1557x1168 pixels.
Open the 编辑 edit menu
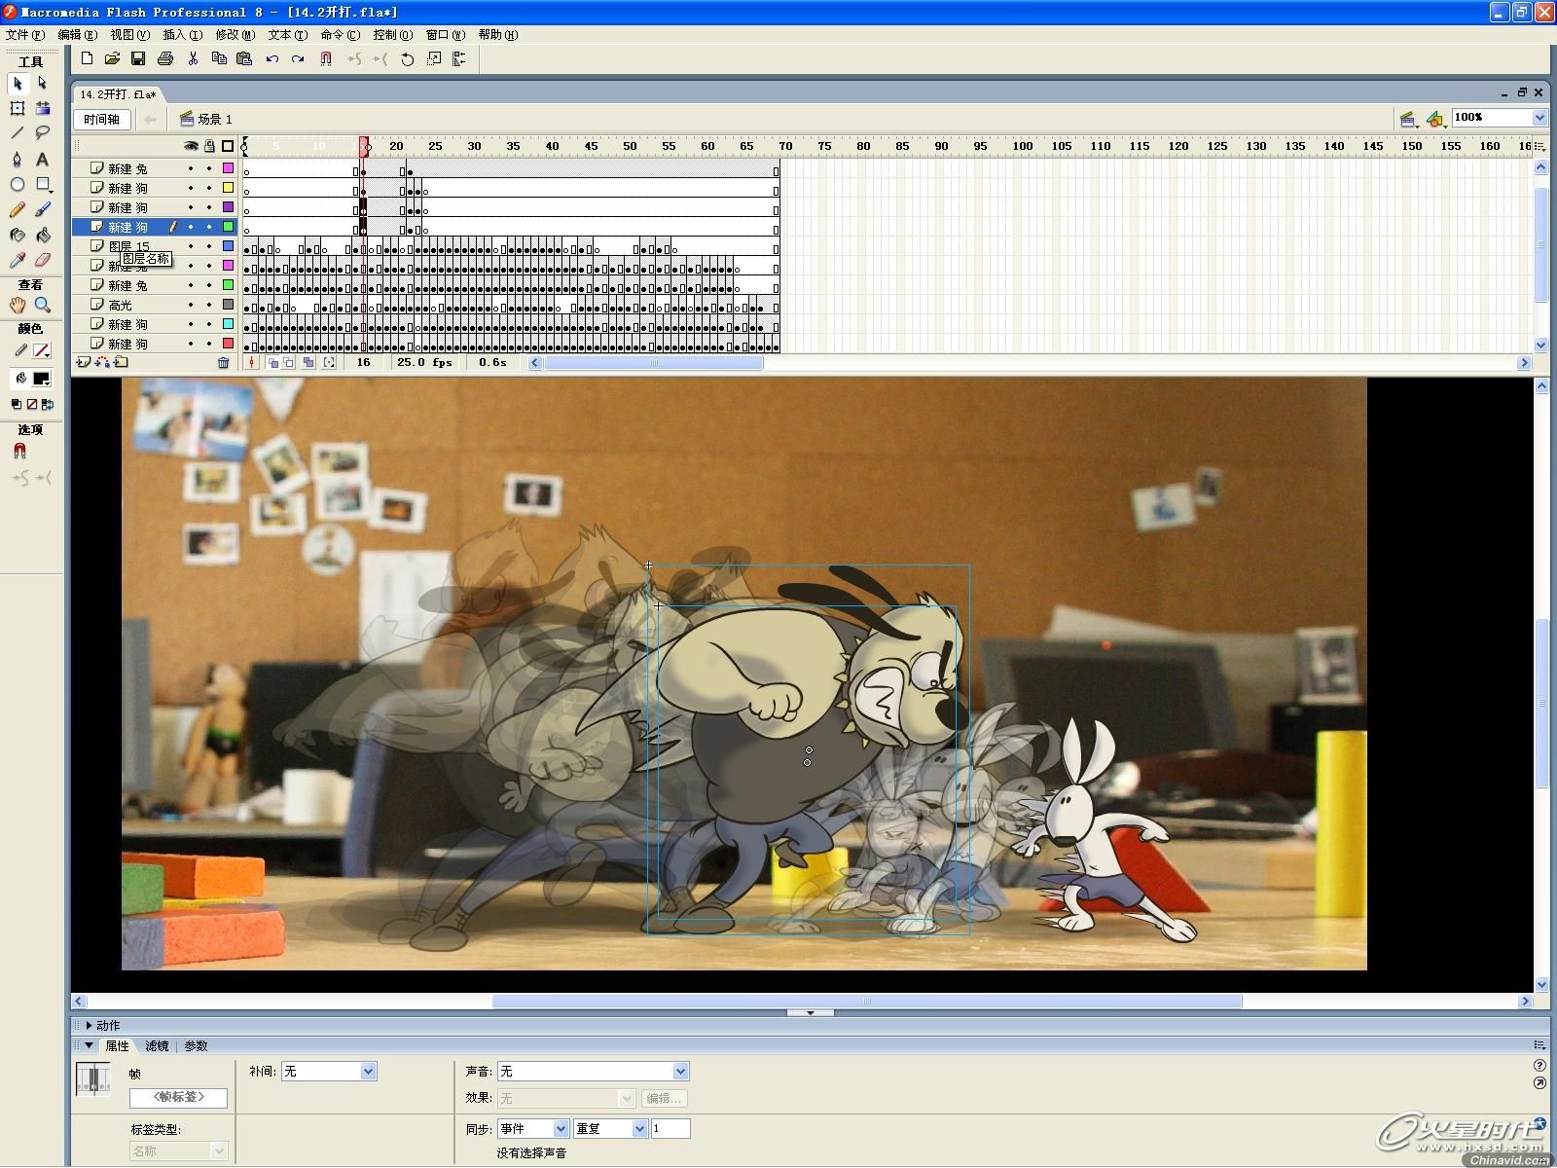coord(77,34)
